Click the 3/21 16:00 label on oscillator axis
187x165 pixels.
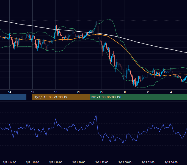(x=33, y=162)
